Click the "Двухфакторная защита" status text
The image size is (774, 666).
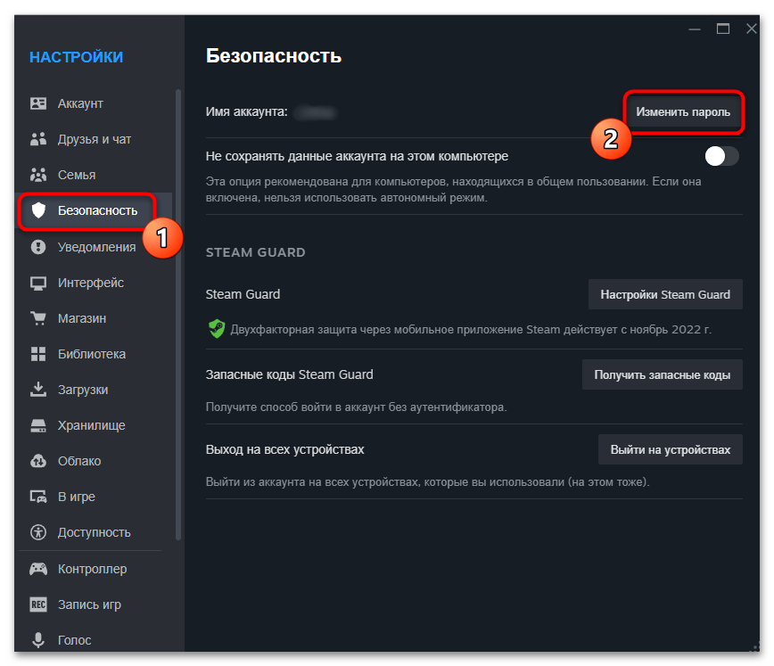(471, 329)
